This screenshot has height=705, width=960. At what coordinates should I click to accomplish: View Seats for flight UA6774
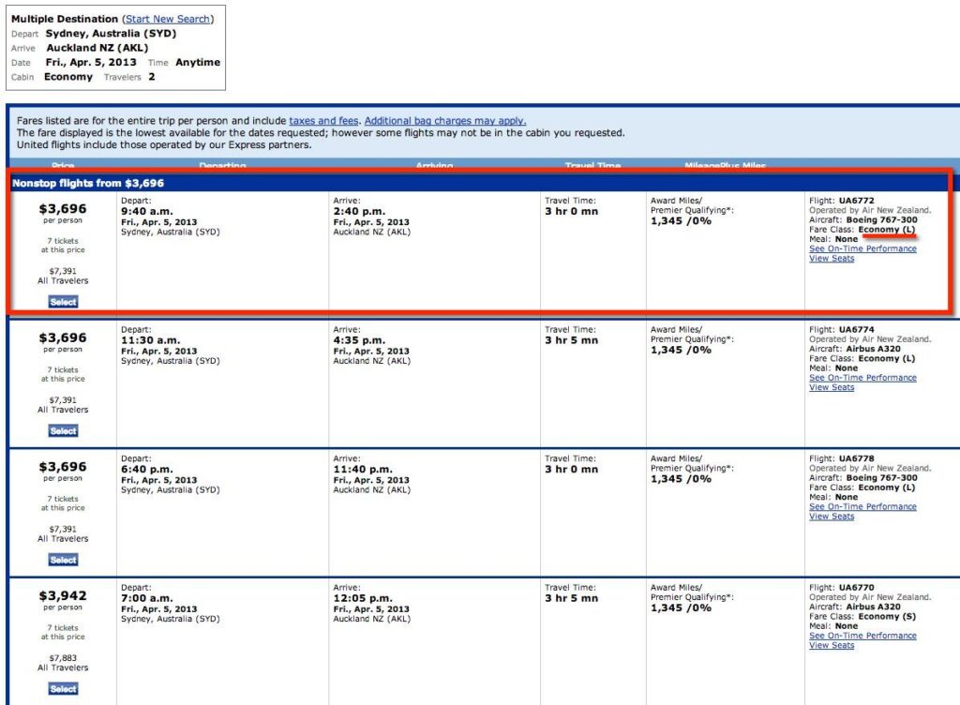[x=832, y=387]
